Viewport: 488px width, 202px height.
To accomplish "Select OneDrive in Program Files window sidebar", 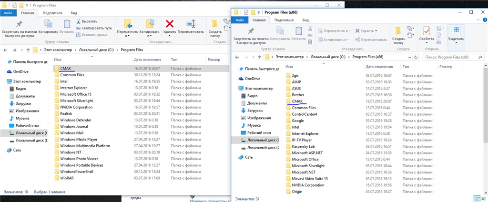I will [x=20, y=71].
